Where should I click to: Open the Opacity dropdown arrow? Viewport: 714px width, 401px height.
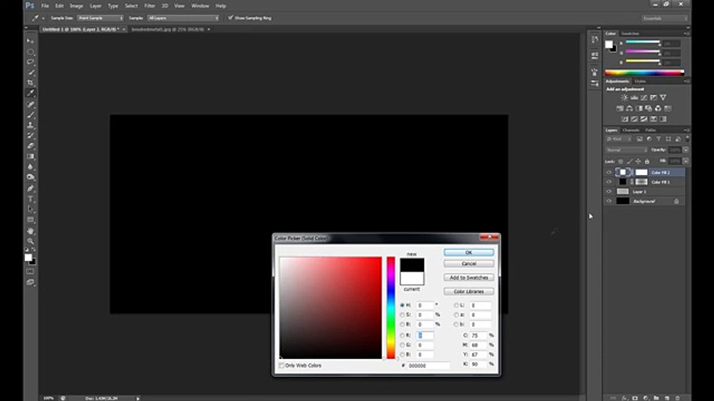(x=686, y=150)
